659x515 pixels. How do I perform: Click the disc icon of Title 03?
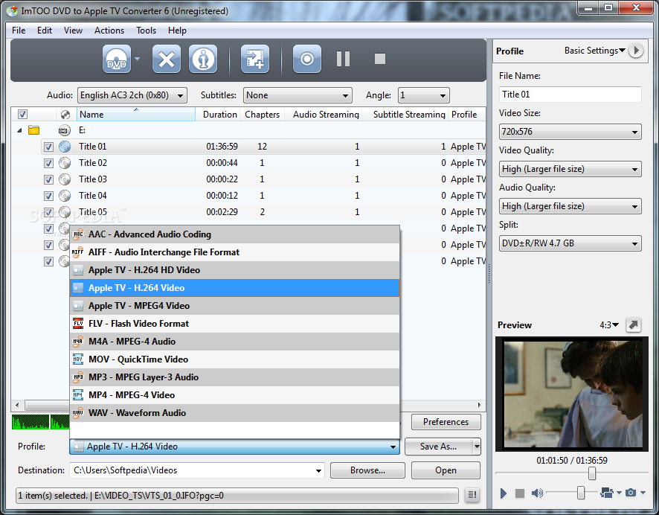(65, 179)
